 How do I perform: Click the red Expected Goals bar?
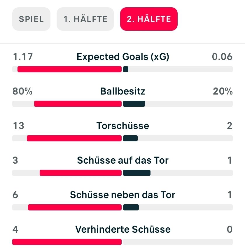(69, 69)
